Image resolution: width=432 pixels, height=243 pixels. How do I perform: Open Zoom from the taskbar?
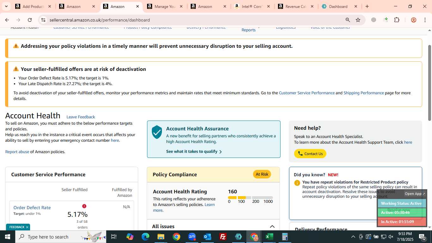(x=192, y=237)
